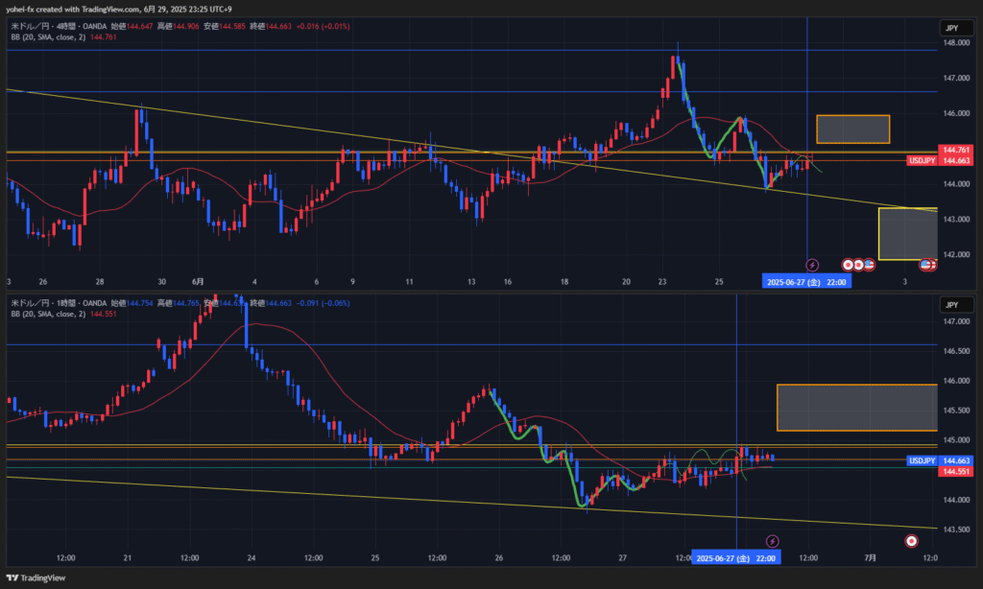Click the blue USDJPY price tag on the 1-hour chart
This screenshot has height=589, width=983.
(923, 460)
